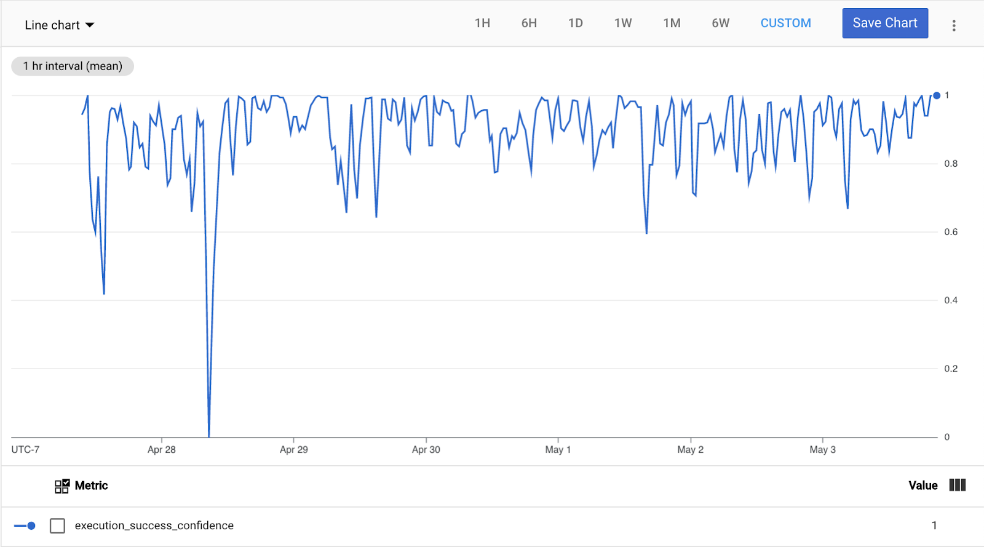
Task: Click the Metric column header
Action: [91, 485]
